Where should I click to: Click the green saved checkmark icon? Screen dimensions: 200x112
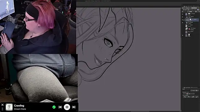coord(54,107)
